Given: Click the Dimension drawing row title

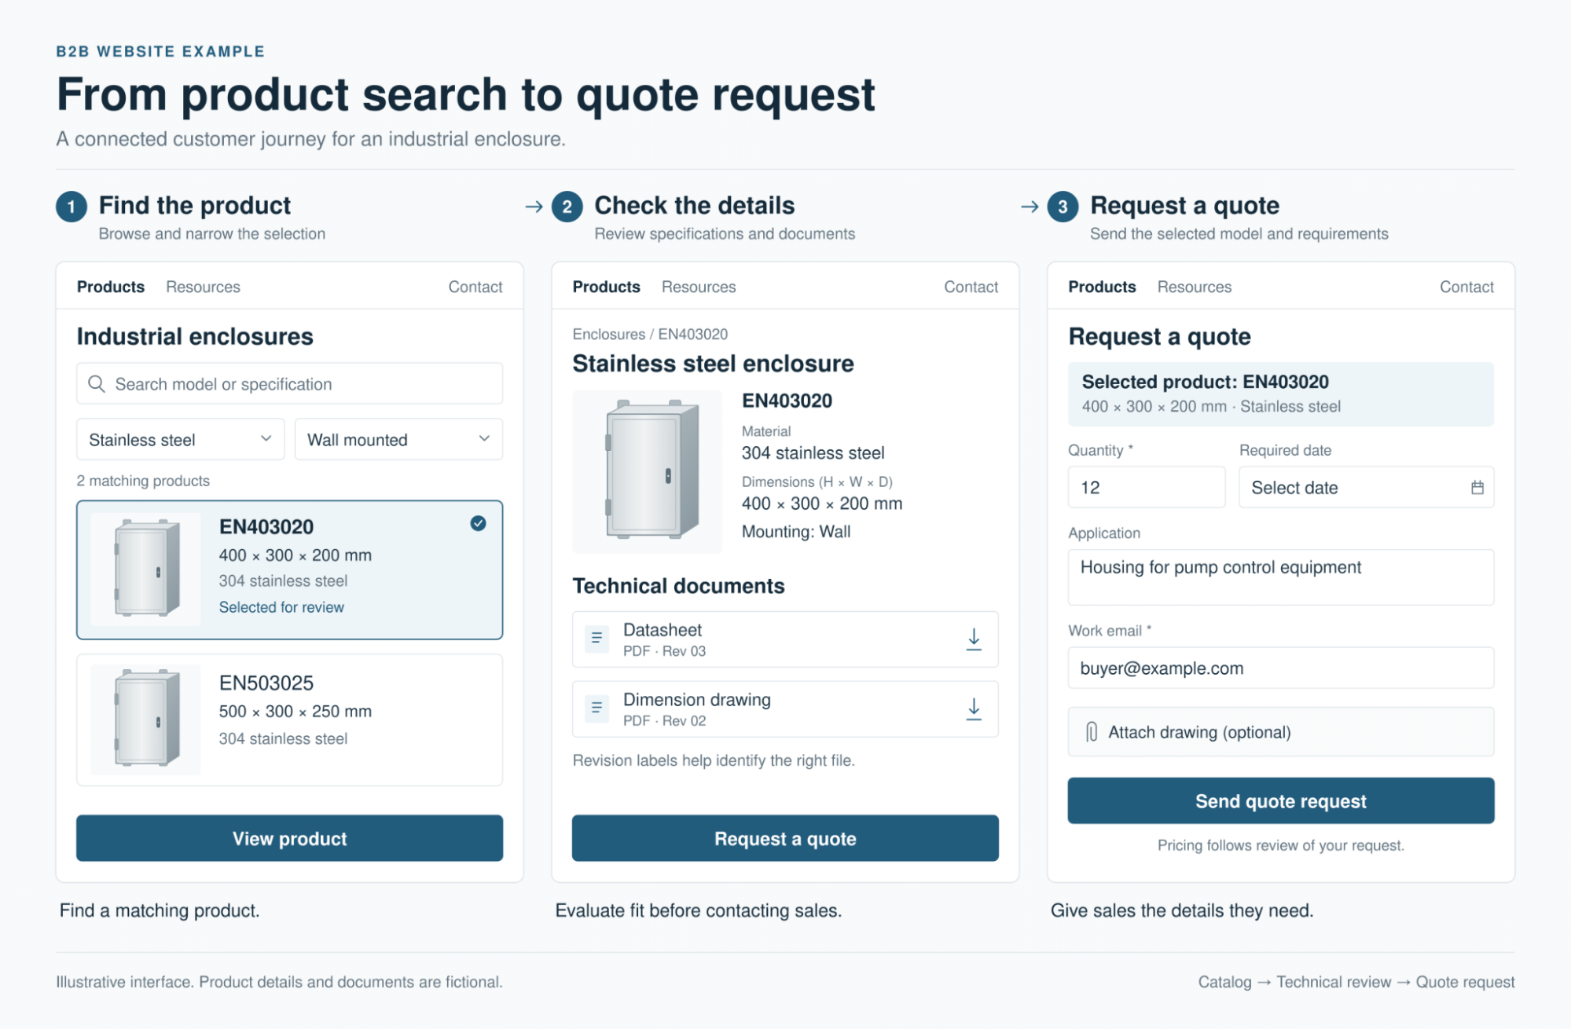Looking at the screenshot, I should pyautogui.click(x=697, y=699).
